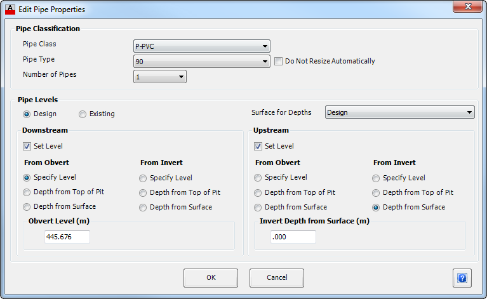Enable Do Not Resize Automatically checkbox
The image size is (487, 299).
pyautogui.click(x=278, y=61)
